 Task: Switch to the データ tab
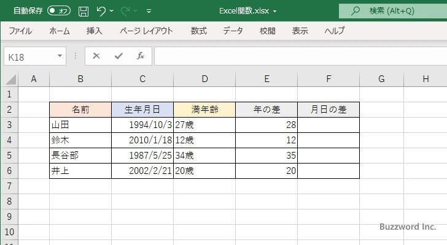[x=233, y=31]
